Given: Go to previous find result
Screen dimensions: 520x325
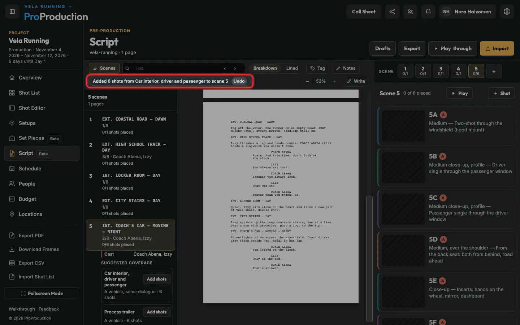Looking at the screenshot, I should tap(225, 68).
